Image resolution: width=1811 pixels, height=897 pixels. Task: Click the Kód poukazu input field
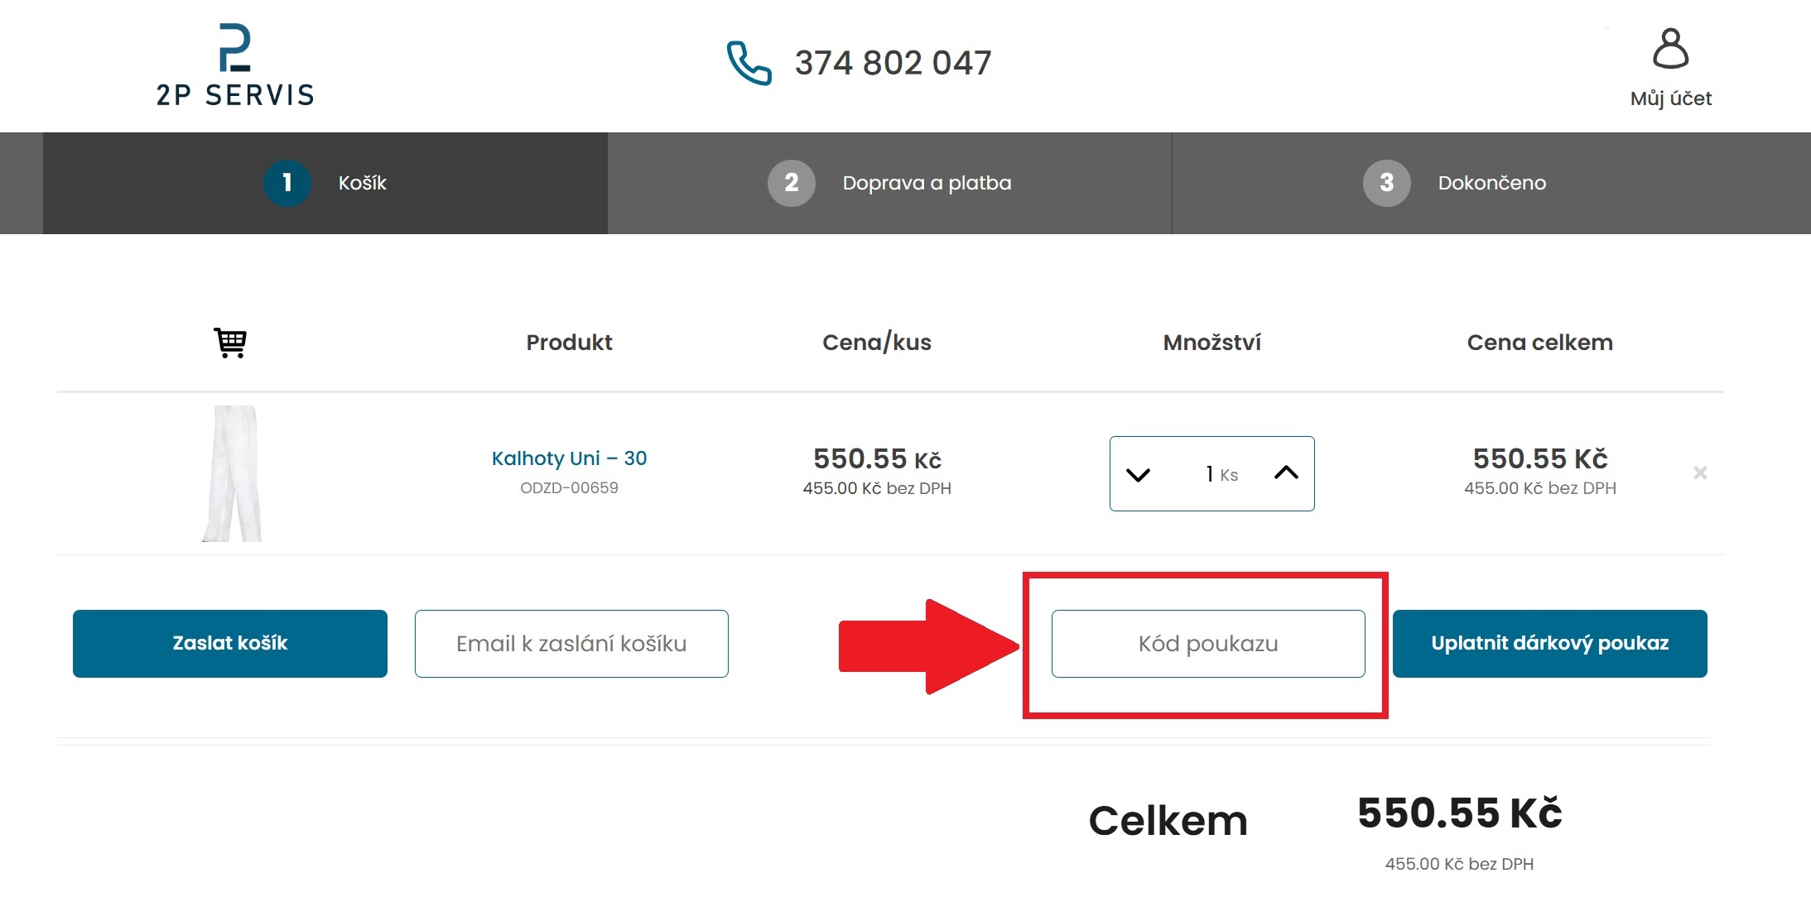coord(1208,643)
